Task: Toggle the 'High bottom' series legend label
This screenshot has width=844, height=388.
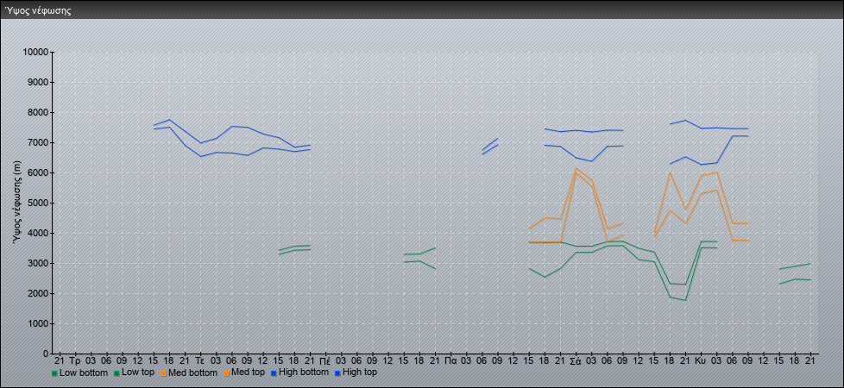Action: click(x=303, y=372)
